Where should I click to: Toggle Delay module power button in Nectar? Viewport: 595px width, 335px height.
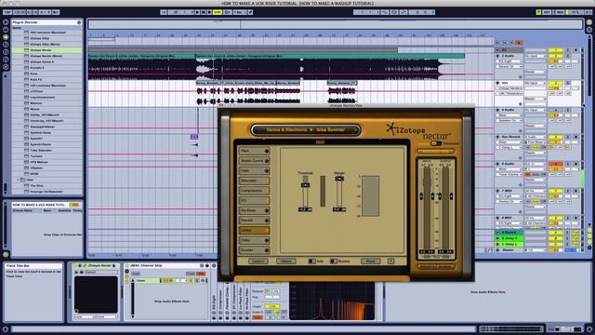tap(267, 240)
